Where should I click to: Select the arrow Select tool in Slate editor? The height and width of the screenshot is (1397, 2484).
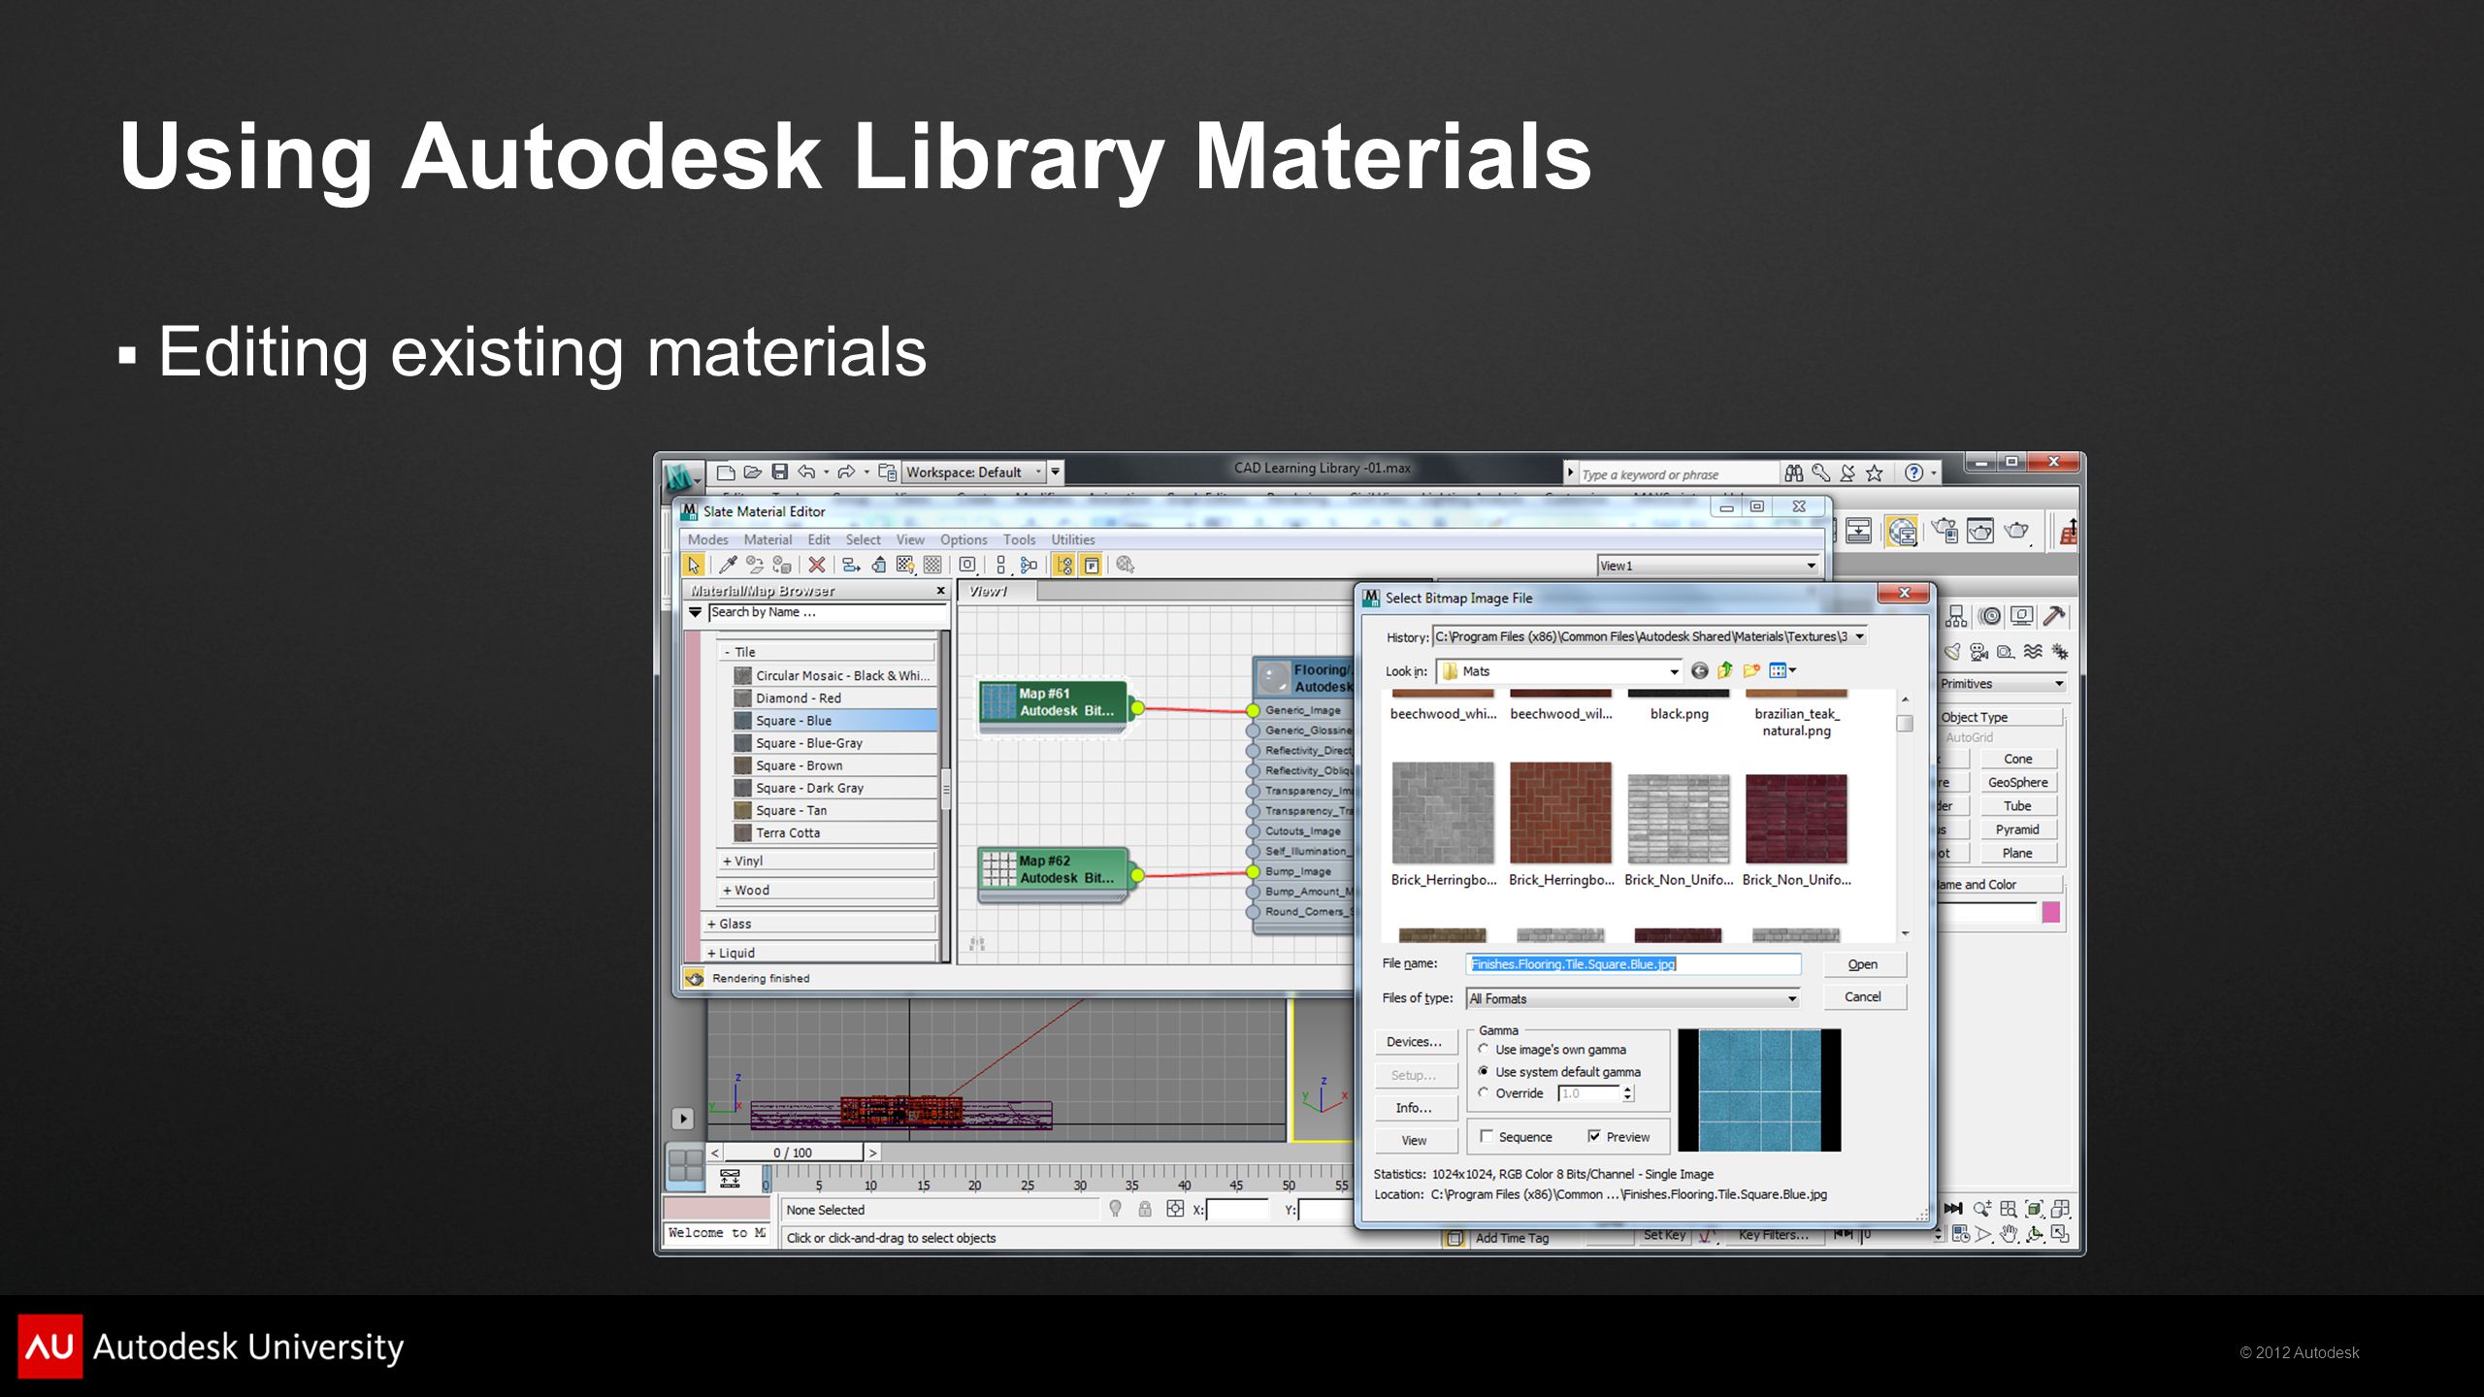693,565
